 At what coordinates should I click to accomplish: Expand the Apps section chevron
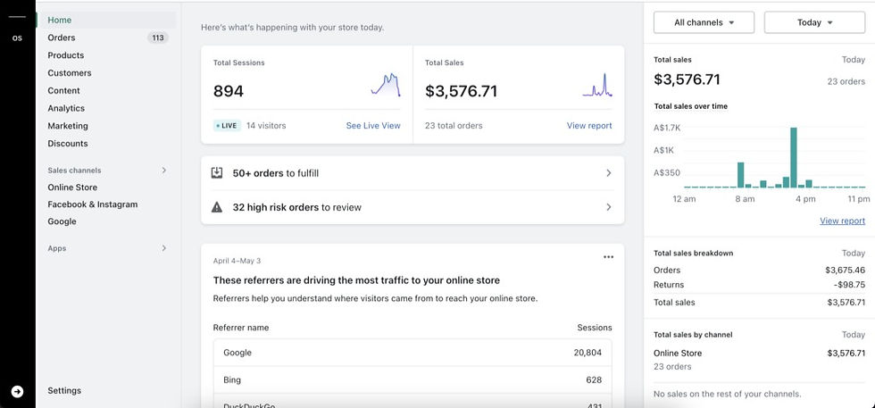coord(164,248)
